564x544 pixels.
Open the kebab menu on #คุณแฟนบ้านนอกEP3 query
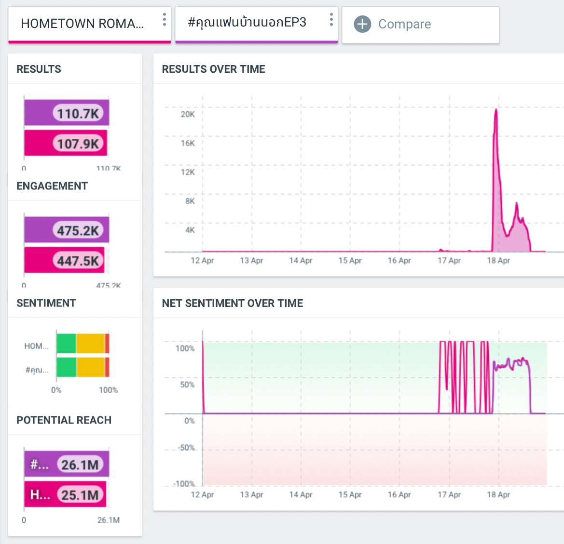click(x=331, y=20)
